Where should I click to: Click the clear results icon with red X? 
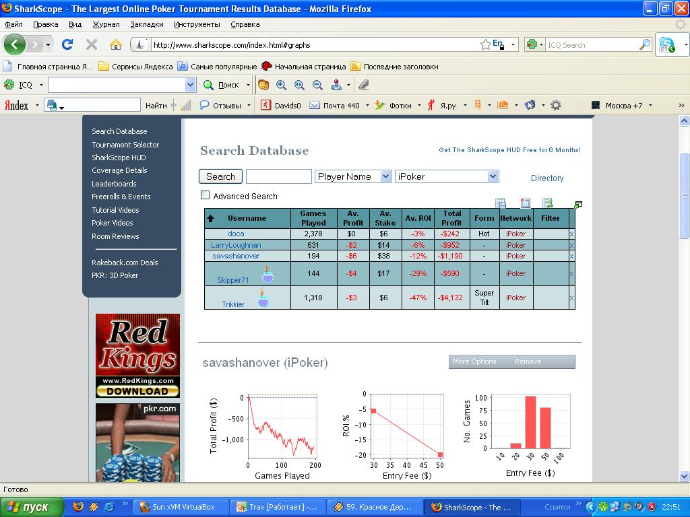(x=525, y=203)
